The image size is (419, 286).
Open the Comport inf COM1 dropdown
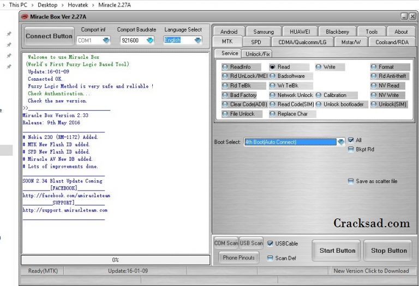[106, 40]
